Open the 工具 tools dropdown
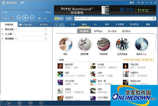Image resolution: width=158 pixels, height=106 pixels. coord(69,19)
